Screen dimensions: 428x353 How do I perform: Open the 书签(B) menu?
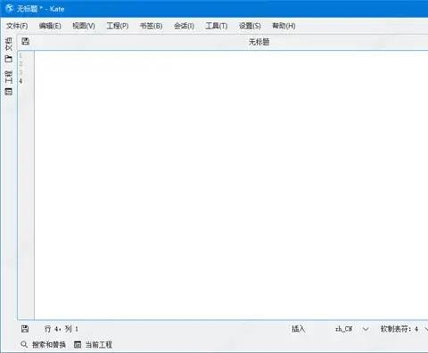point(152,26)
